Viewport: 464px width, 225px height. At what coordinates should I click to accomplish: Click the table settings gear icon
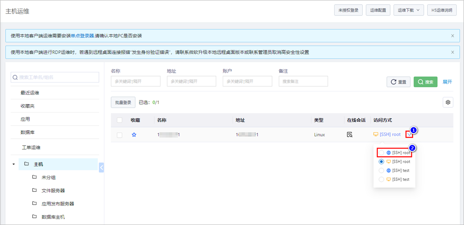pyautogui.click(x=448, y=102)
